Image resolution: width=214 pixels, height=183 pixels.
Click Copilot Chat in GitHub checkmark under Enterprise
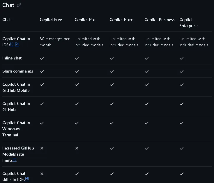[182, 104]
